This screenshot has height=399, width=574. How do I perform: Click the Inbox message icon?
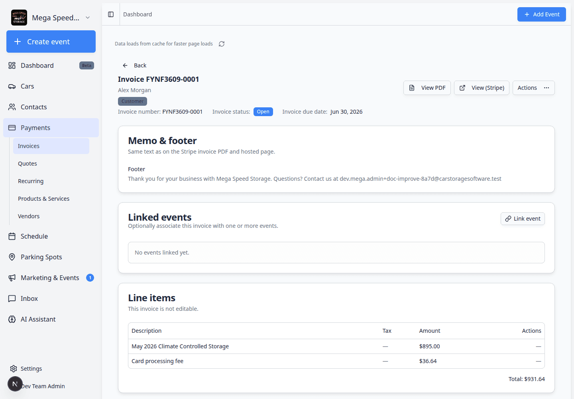point(12,298)
